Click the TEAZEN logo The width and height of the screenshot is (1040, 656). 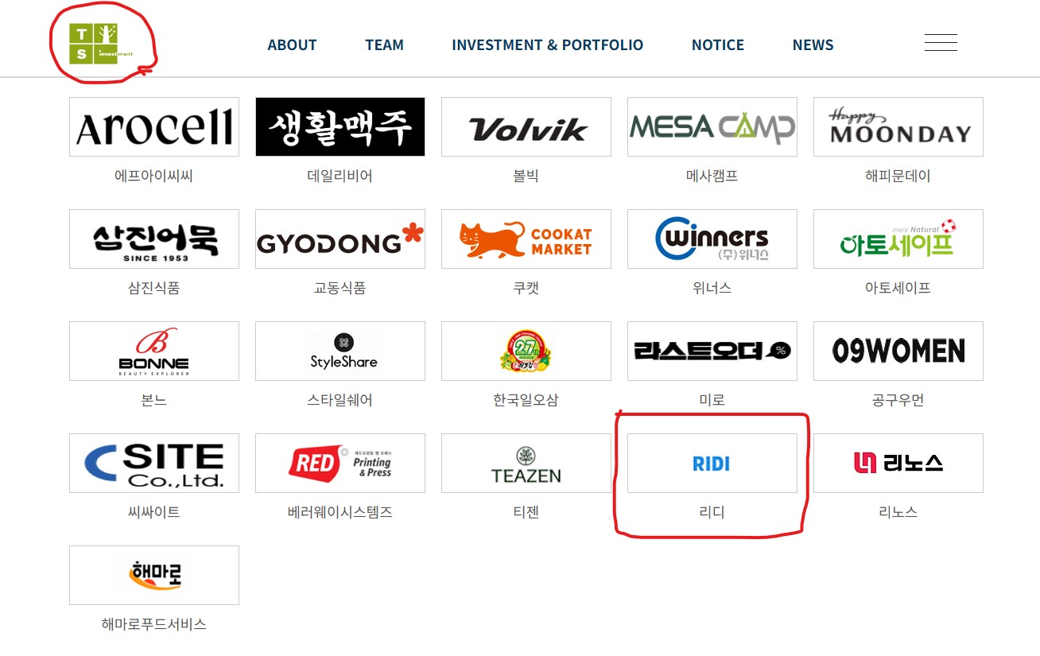point(526,464)
